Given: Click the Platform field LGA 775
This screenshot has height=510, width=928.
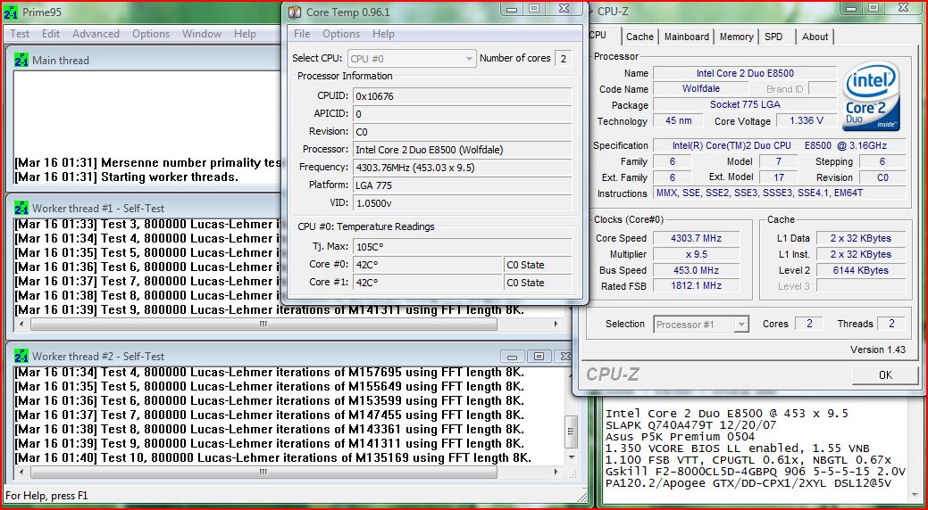Looking at the screenshot, I should pos(463,185).
